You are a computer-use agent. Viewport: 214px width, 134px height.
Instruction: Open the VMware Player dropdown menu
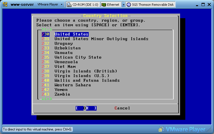(x=50, y=5)
